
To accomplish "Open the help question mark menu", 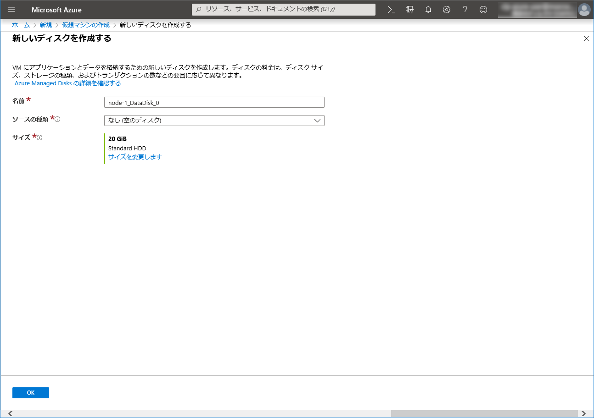I will coord(465,10).
